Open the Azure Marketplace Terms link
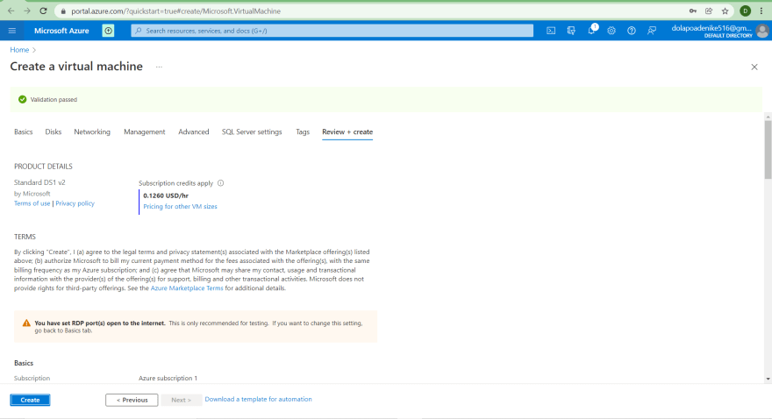 pos(187,288)
